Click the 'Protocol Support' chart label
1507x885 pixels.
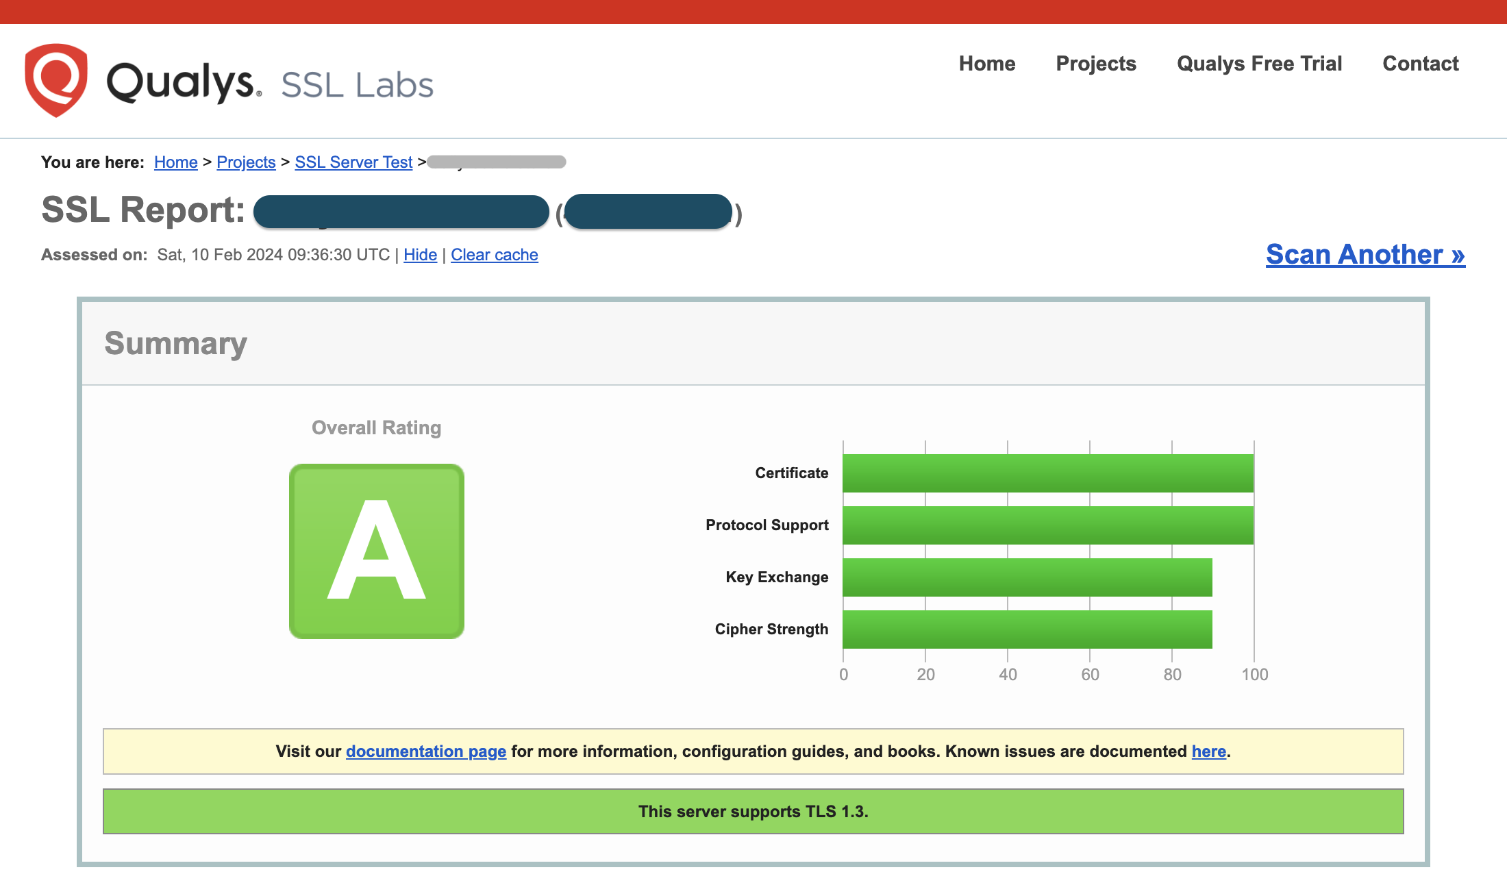click(x=767, y=525)
